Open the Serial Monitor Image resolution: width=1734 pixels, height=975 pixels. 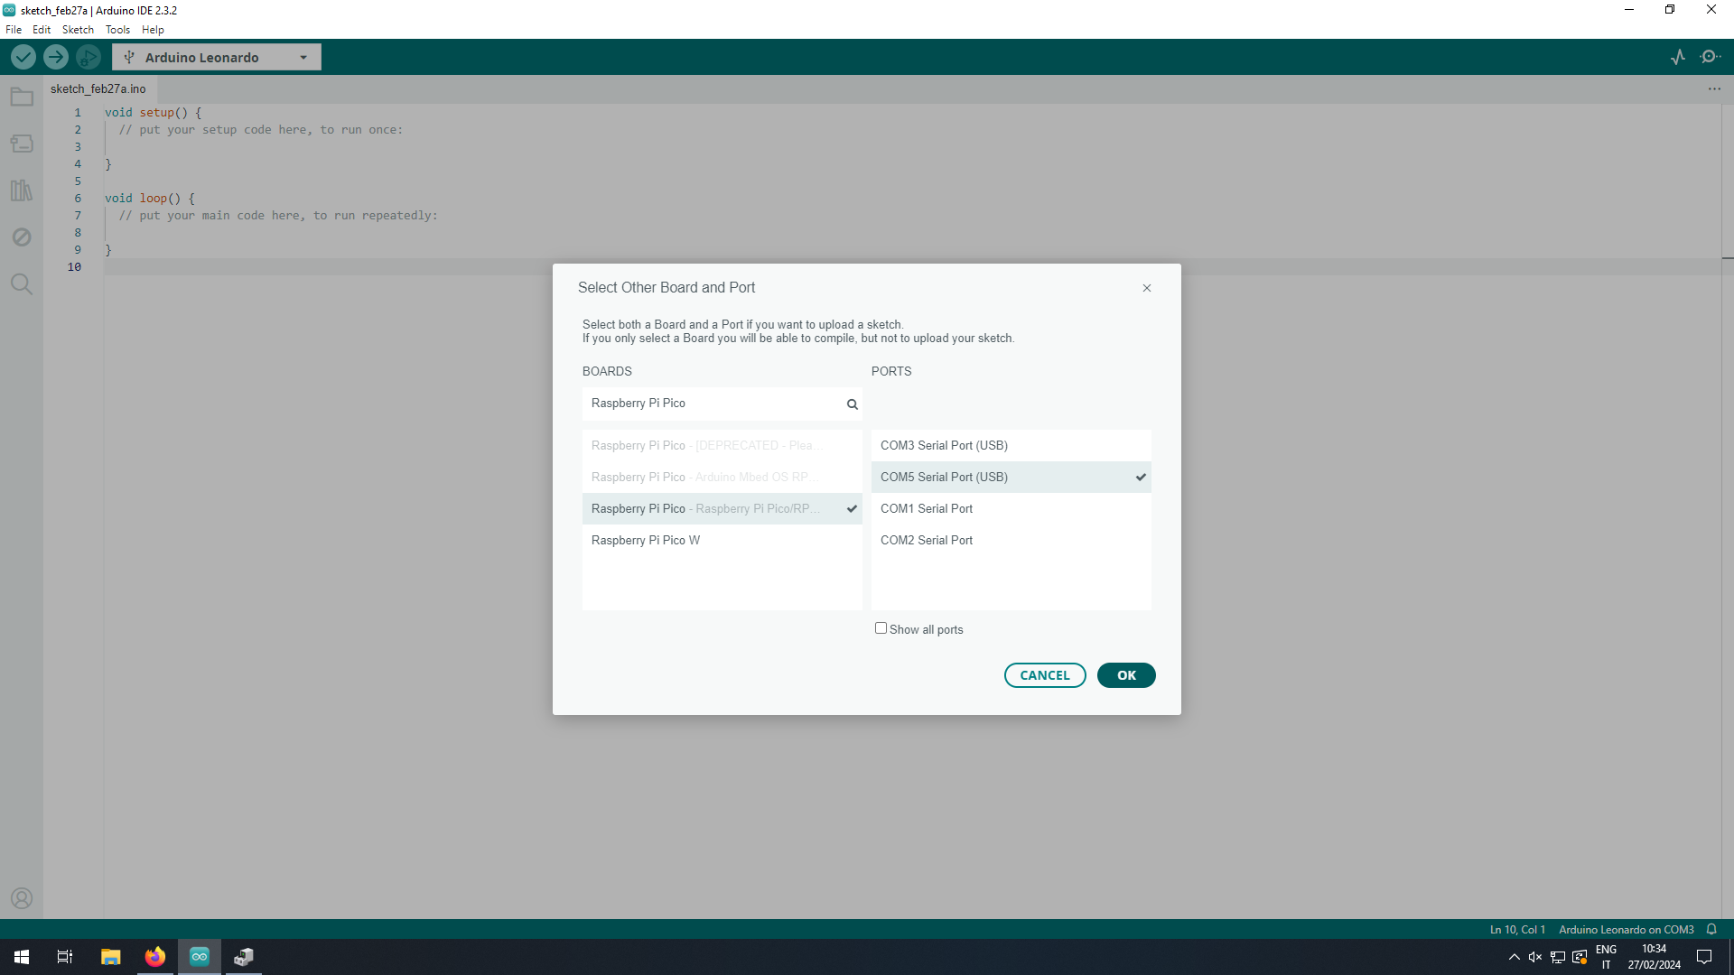1710,57
